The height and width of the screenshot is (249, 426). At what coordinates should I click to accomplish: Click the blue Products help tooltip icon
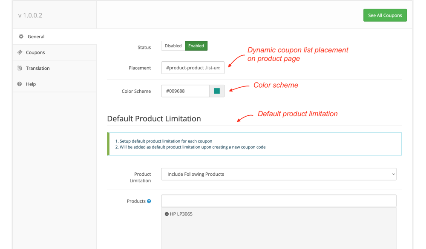149,201
